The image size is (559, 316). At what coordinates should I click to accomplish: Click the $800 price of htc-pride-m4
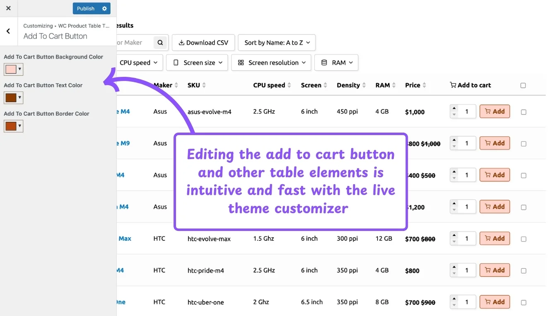click(412, 271)
